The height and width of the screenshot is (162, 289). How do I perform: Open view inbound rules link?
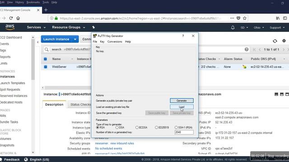[122, 143]
